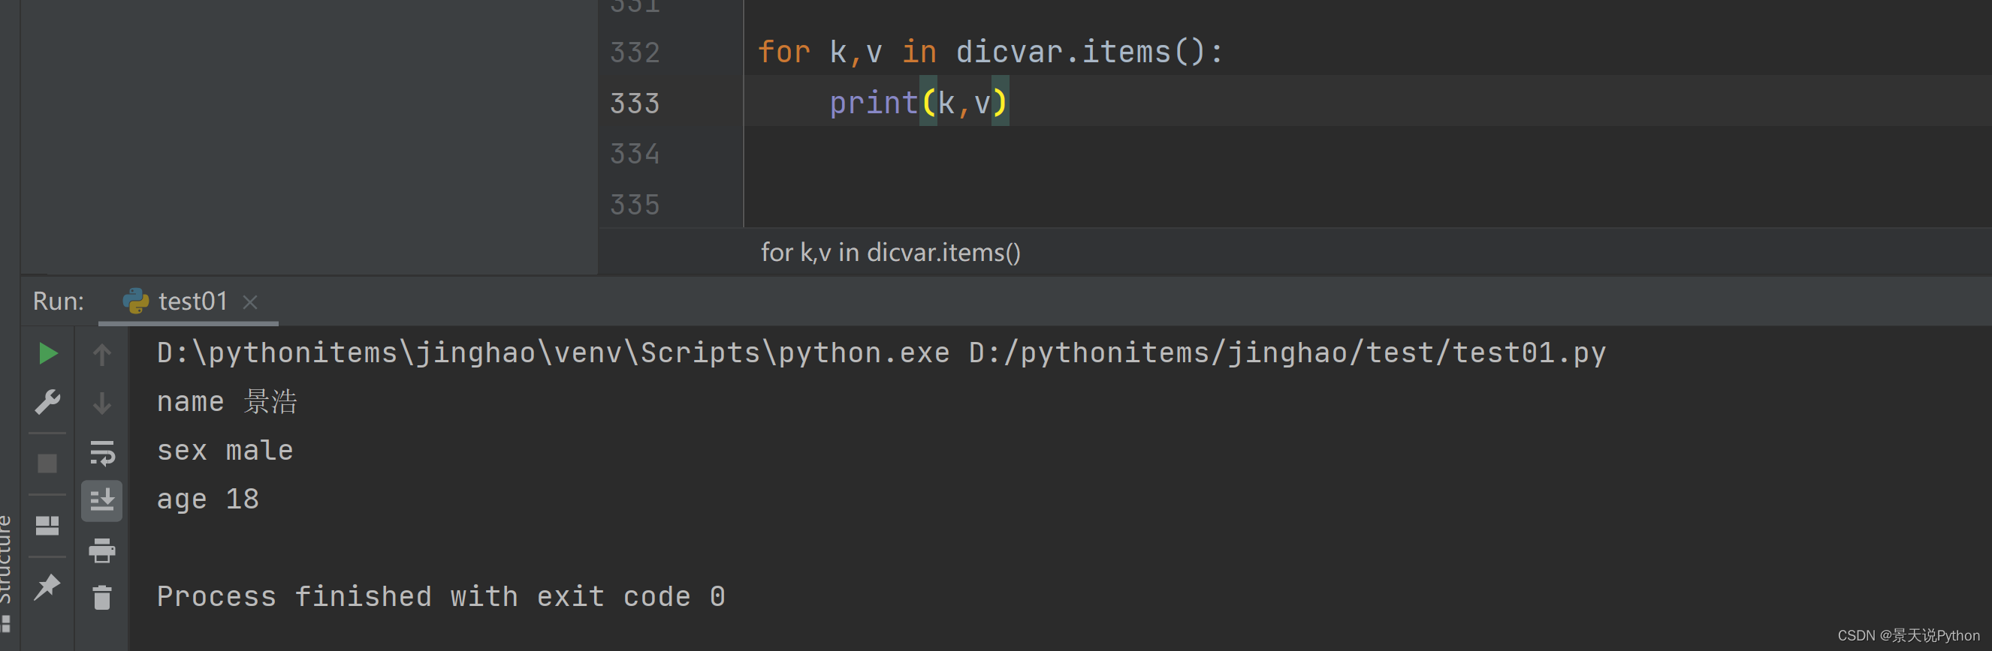Close the test01 run tab
This screenshot has height=651, width=1992.
click(x=250, y=302)
